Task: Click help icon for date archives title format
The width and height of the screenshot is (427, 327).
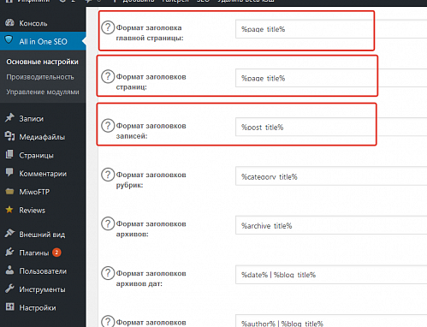Action: pyautogui.click(x=108, y=273)
